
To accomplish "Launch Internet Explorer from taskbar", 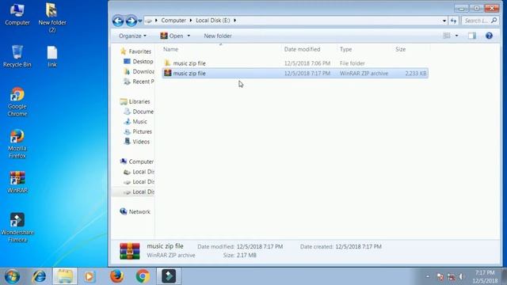I will (x=39, y=276).
